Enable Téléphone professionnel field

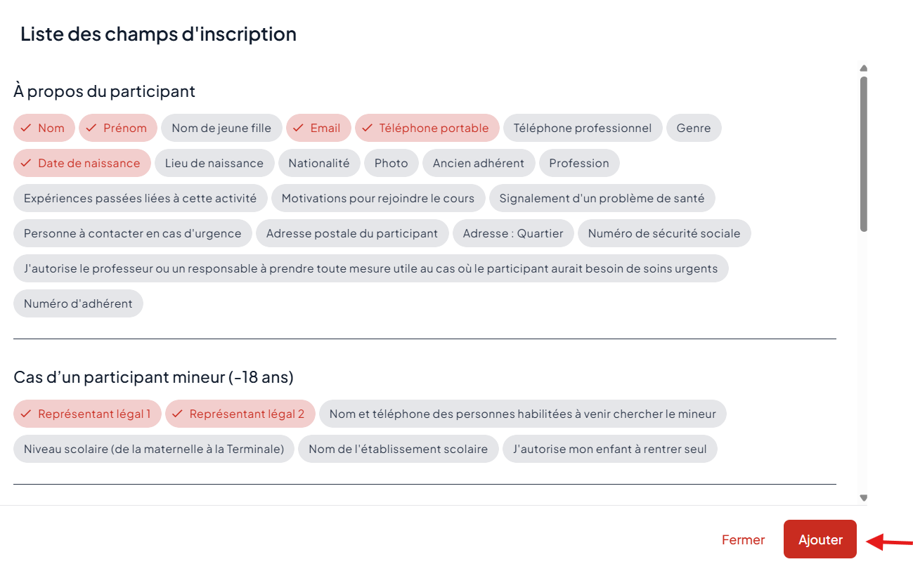pyautogui.click(x=582, y=128)
